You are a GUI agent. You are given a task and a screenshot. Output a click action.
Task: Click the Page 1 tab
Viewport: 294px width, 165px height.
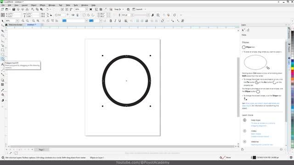(x=41, y=150)
